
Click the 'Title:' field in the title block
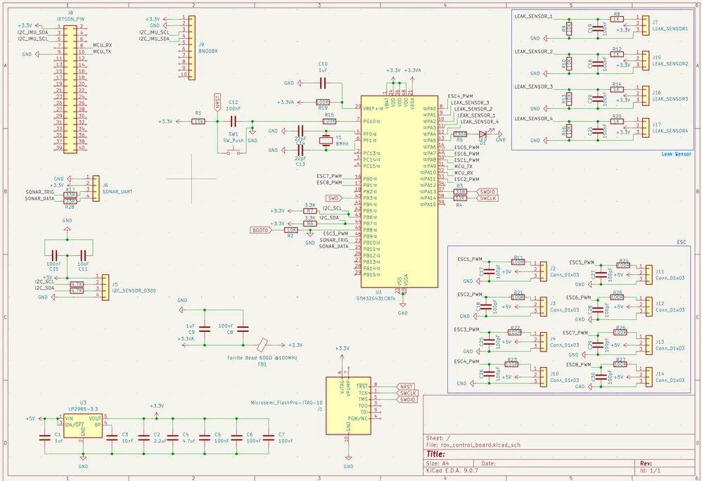[x=435, y=454]
